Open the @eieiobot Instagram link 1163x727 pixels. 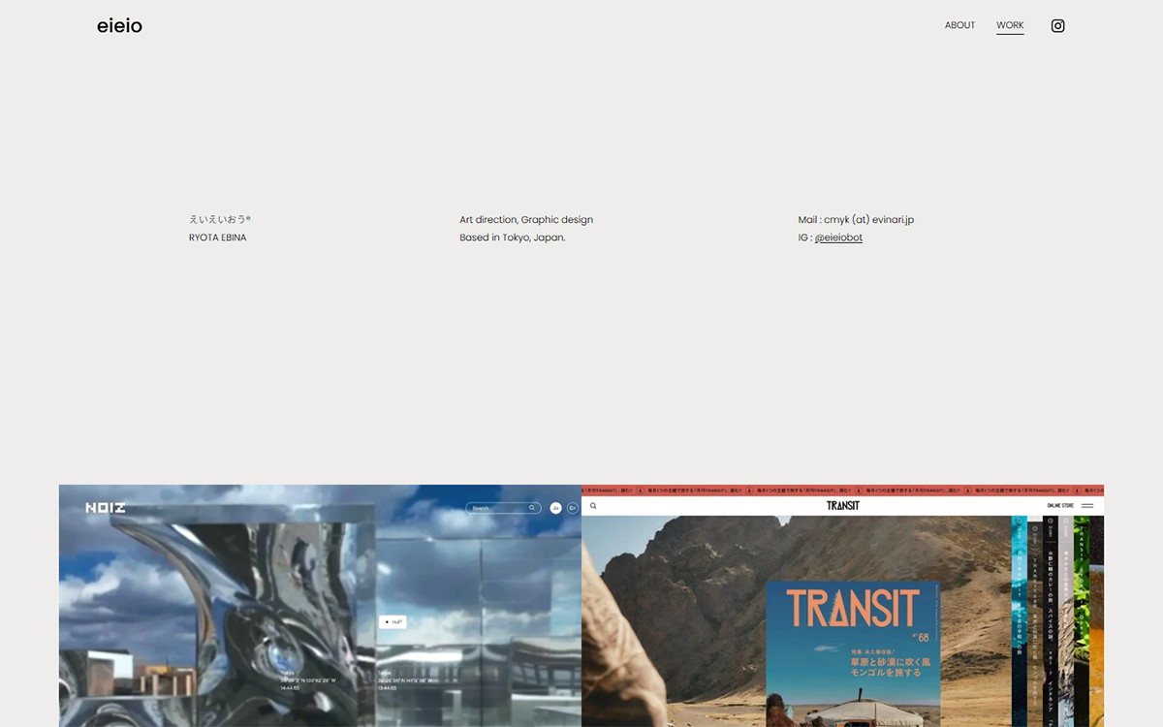[x=838, y=237]
